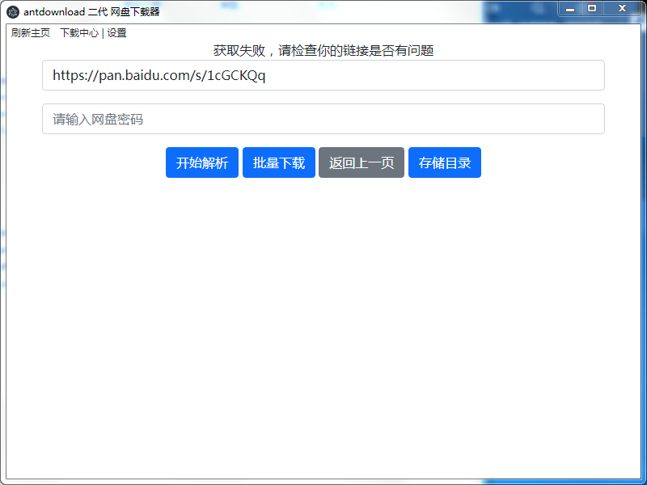Click the 批量下载 button

(x=279, y=162)
